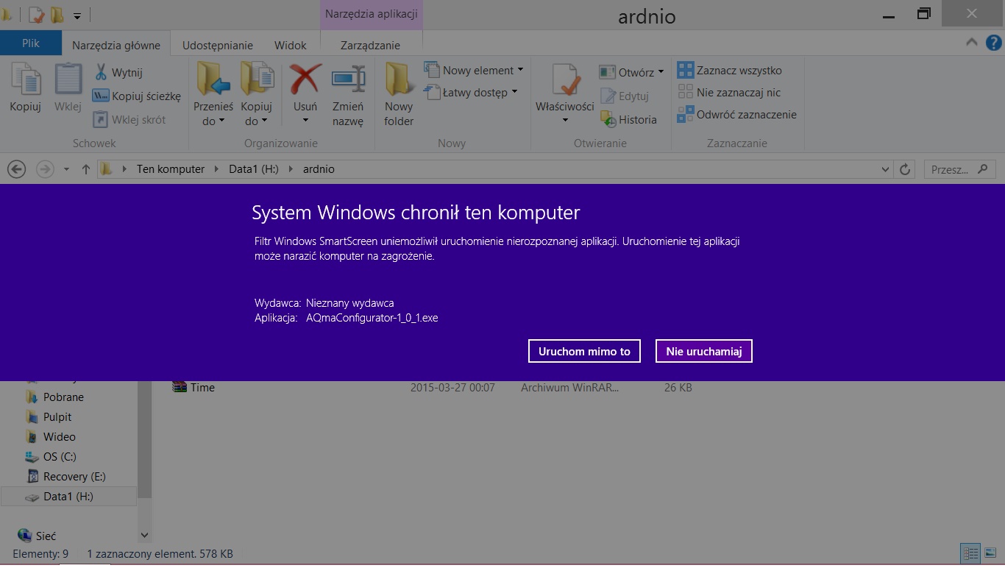Screen dimensions: 1005x568
Task: Click the Usuń red X delete icon
Action: [x=305, y=79]
